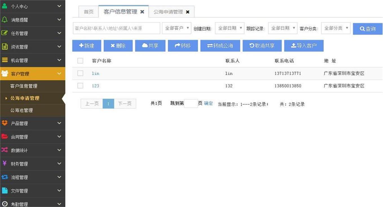The height and width of the screenshot is (207, 383).
Task: Open 公海池管理 in the sidebar submenu
Action: tap(21, 110)
